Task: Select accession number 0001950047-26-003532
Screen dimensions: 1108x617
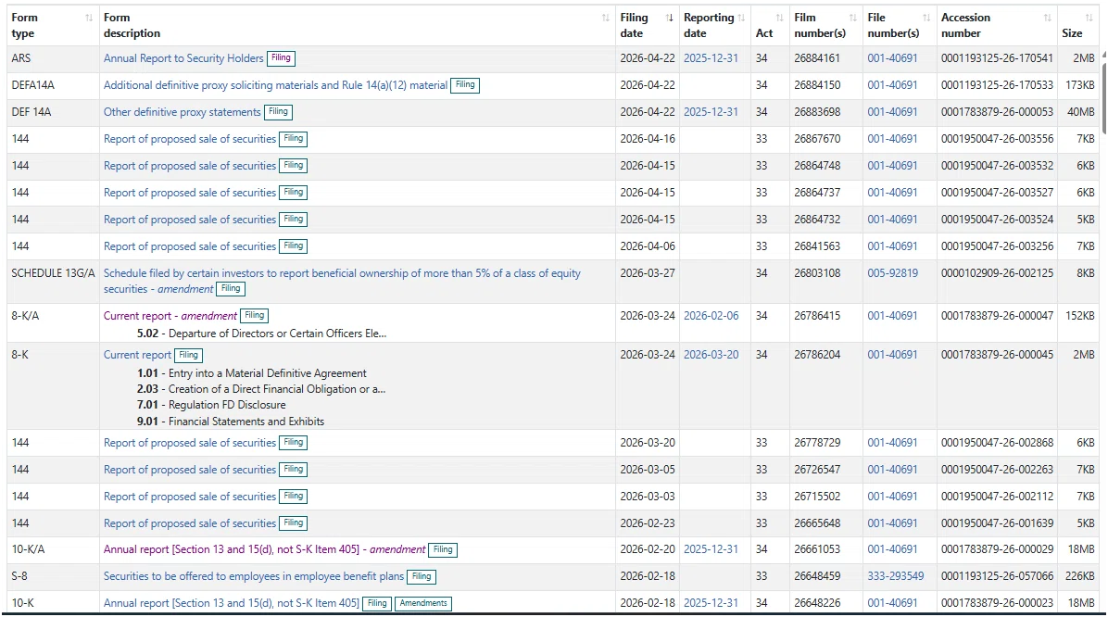Action: coord(997,166)
